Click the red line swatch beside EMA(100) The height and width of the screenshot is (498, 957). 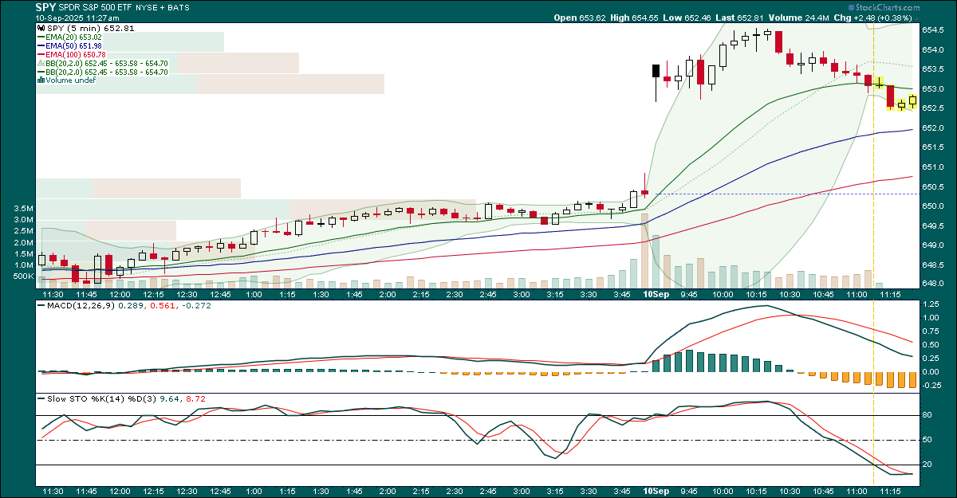[41, 54]
